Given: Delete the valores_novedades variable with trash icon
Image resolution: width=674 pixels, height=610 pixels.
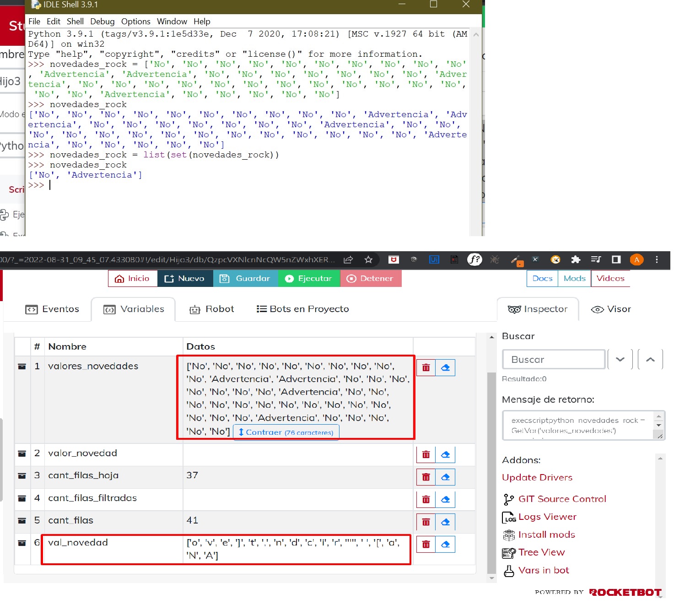Looking at the screenshot, I should [x=426, y=368].
